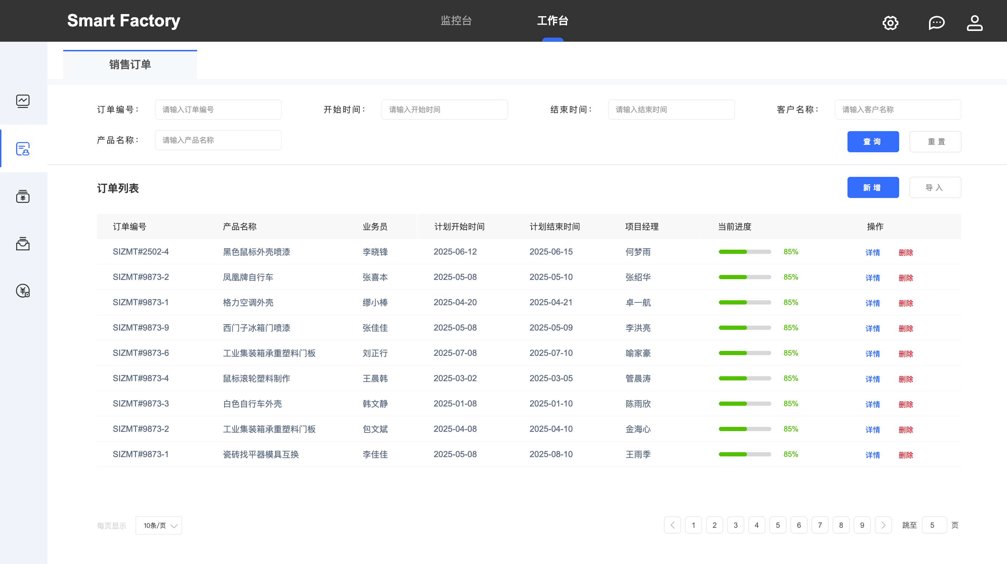
Task: Jump to page 7 in pagination
Action: (x=820, y=525)
